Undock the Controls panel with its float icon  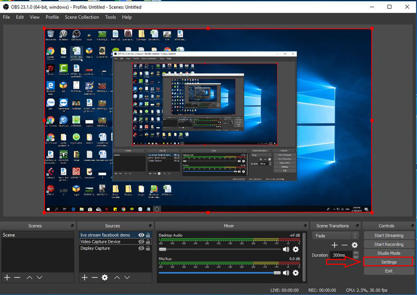pyautogui.click(x=412, y=226)
